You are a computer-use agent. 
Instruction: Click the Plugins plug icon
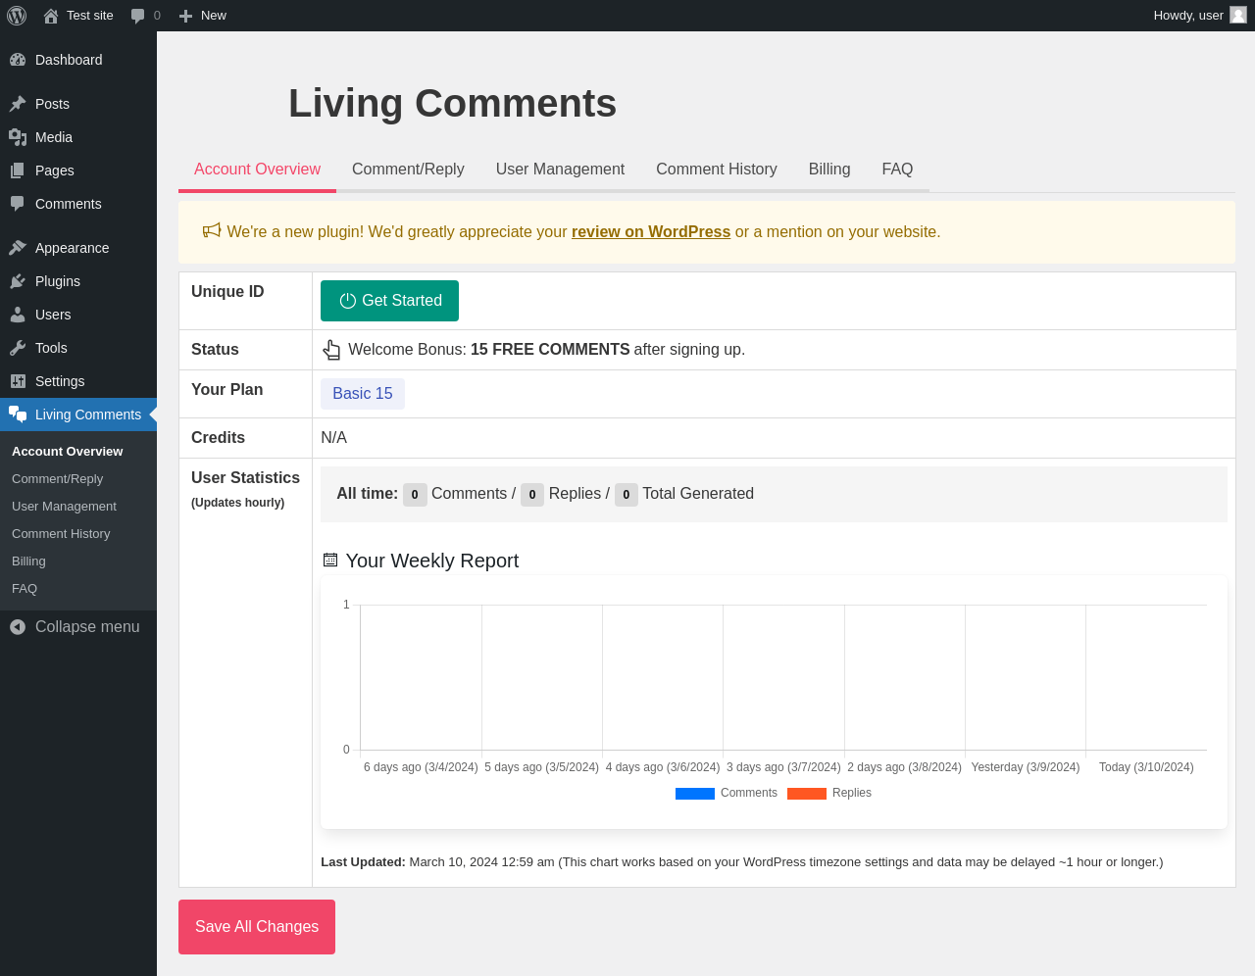[x=18, y=281]
